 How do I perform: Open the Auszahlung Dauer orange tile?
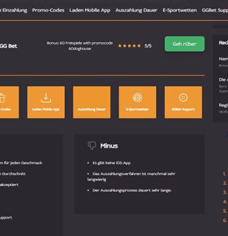pos(92,102)
